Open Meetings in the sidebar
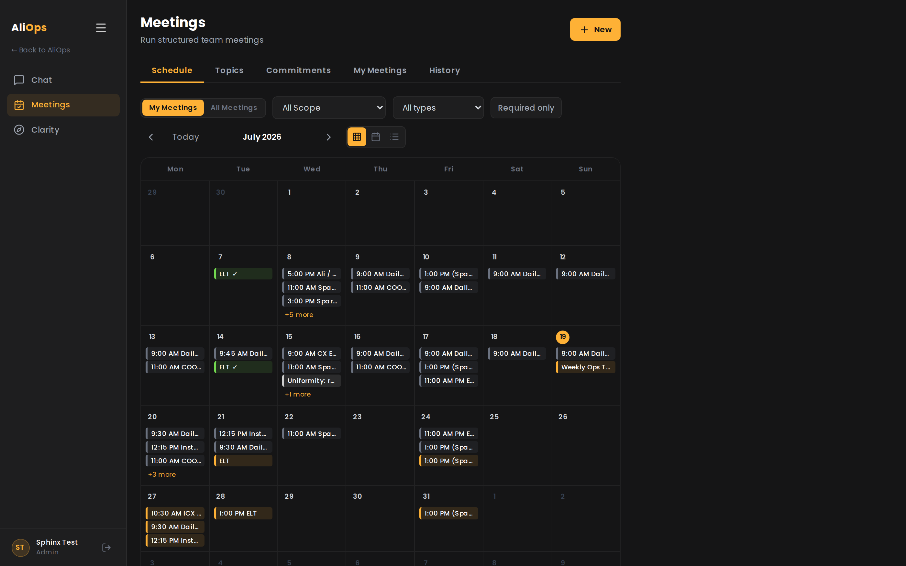906x566 pixels. tap(63, 105)
